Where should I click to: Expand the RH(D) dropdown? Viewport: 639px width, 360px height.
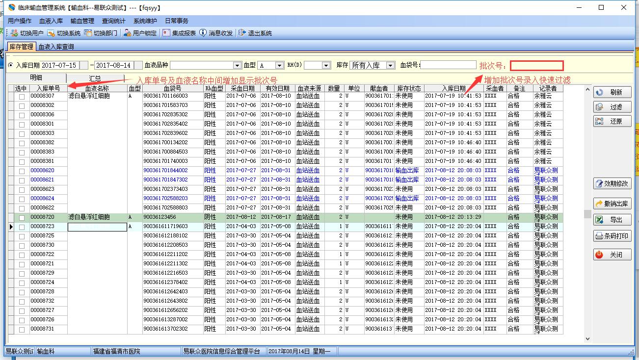pos(326,65)
